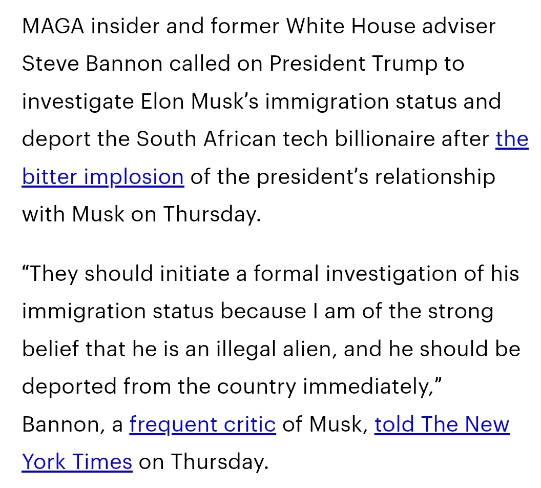Click on 'Elon Musk's' in the text
This screenshot has width=541, height=488.
[x=199, y=101]
